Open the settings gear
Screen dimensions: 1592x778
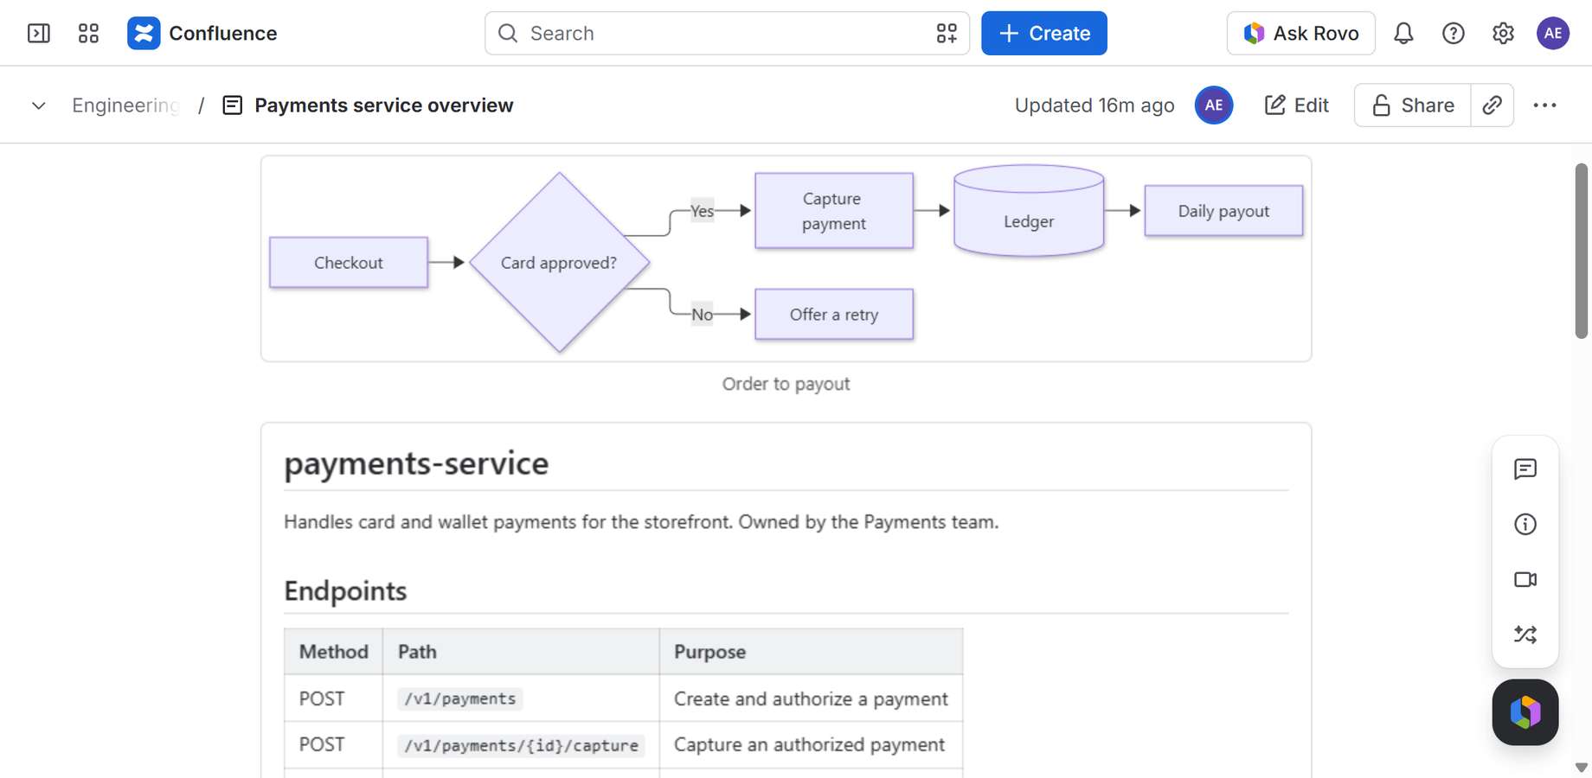point(1503,33)
